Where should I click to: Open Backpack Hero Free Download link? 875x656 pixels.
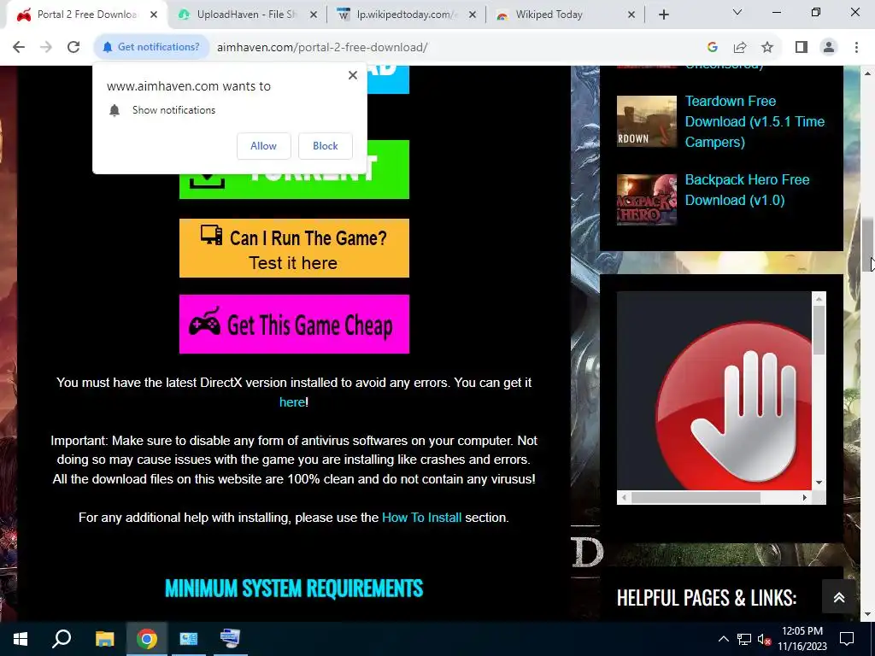pos(747,190)
